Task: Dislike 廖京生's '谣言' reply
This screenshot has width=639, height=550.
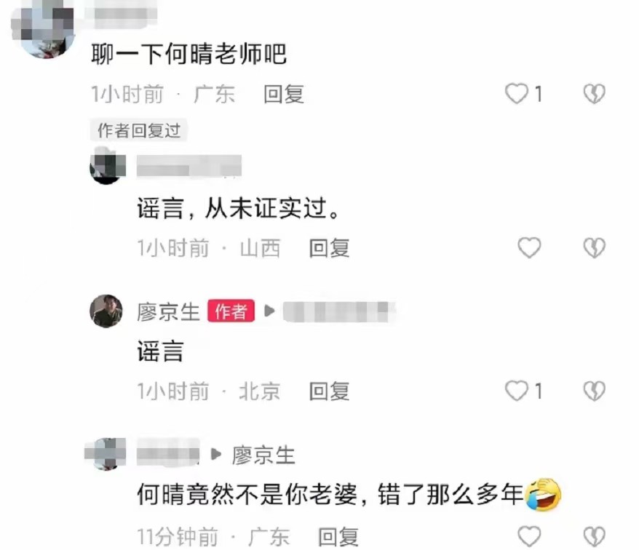Action: [x=594, y=391]
